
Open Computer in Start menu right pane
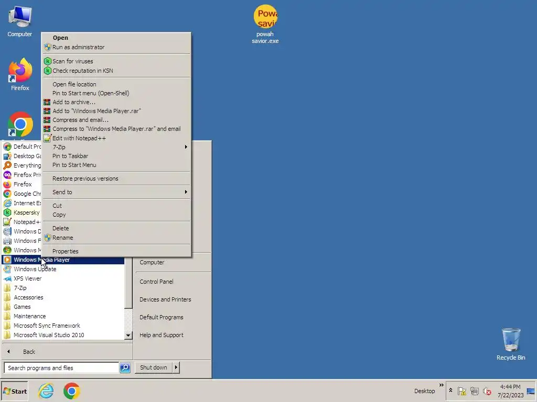point(173,263)
